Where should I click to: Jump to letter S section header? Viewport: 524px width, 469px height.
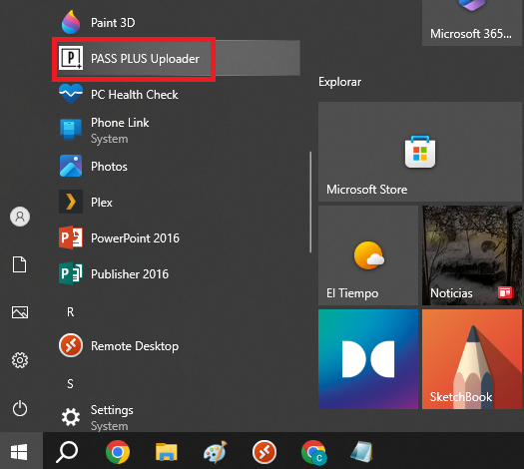(x=70, y=383)
